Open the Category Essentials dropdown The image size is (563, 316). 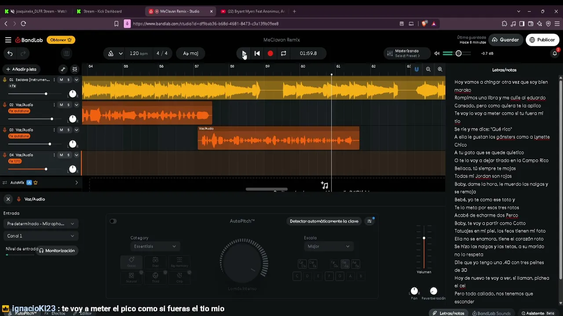point(155,247)
